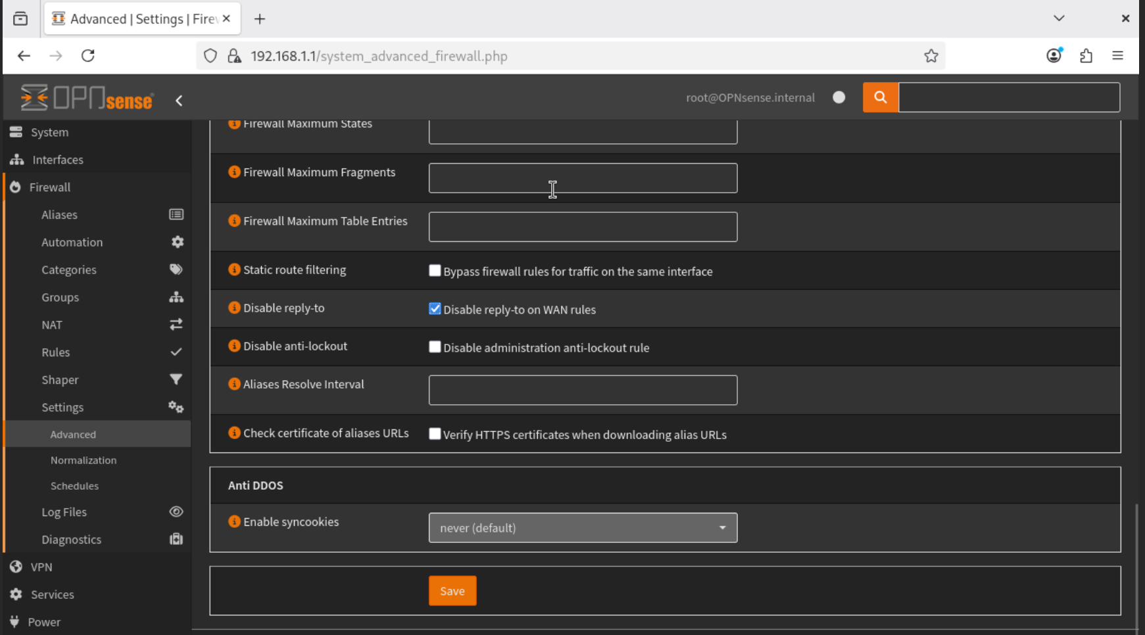Tick Verify HTTPS certificates for alias URLs
Image resolution: width=1145 pixels, height=635 pixels.
point(435,434)
